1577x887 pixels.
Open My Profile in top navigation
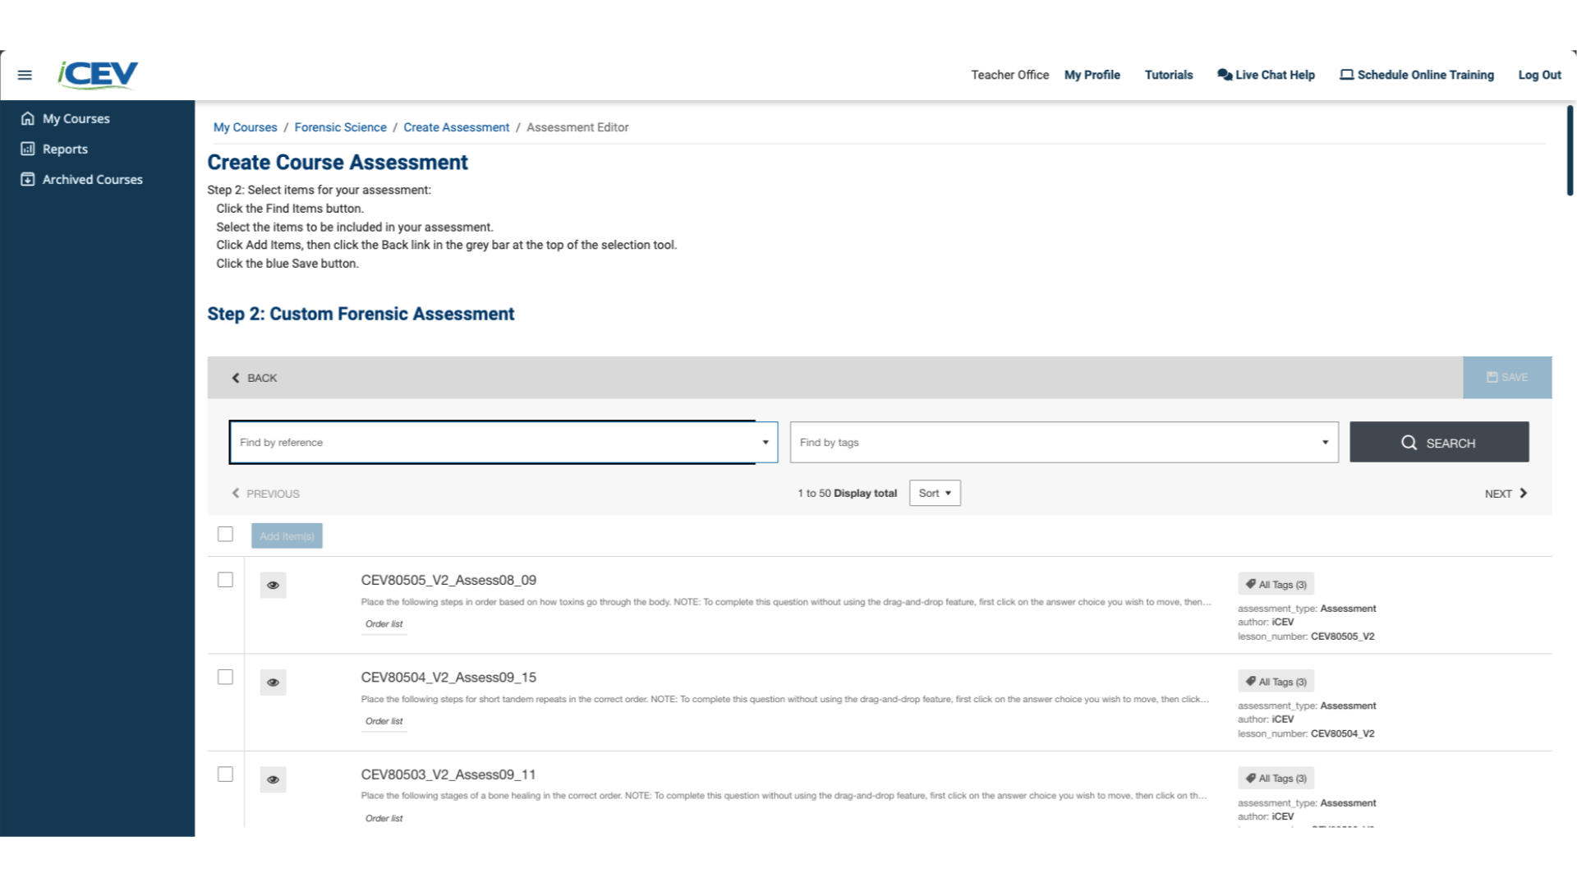tap(1092, 75)
